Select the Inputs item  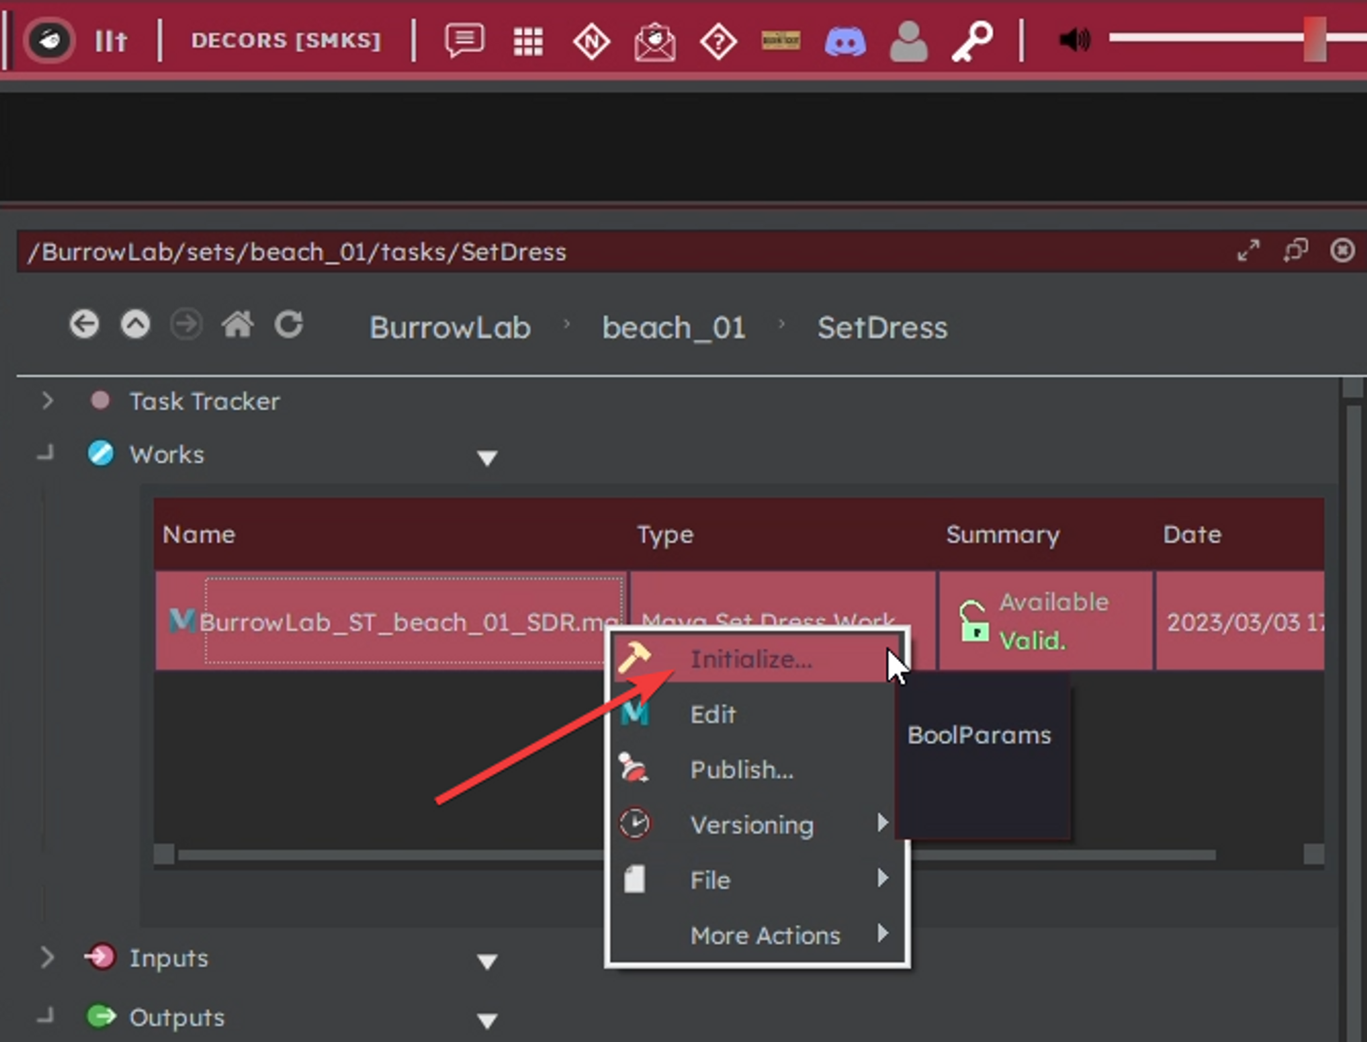point(169,958)
